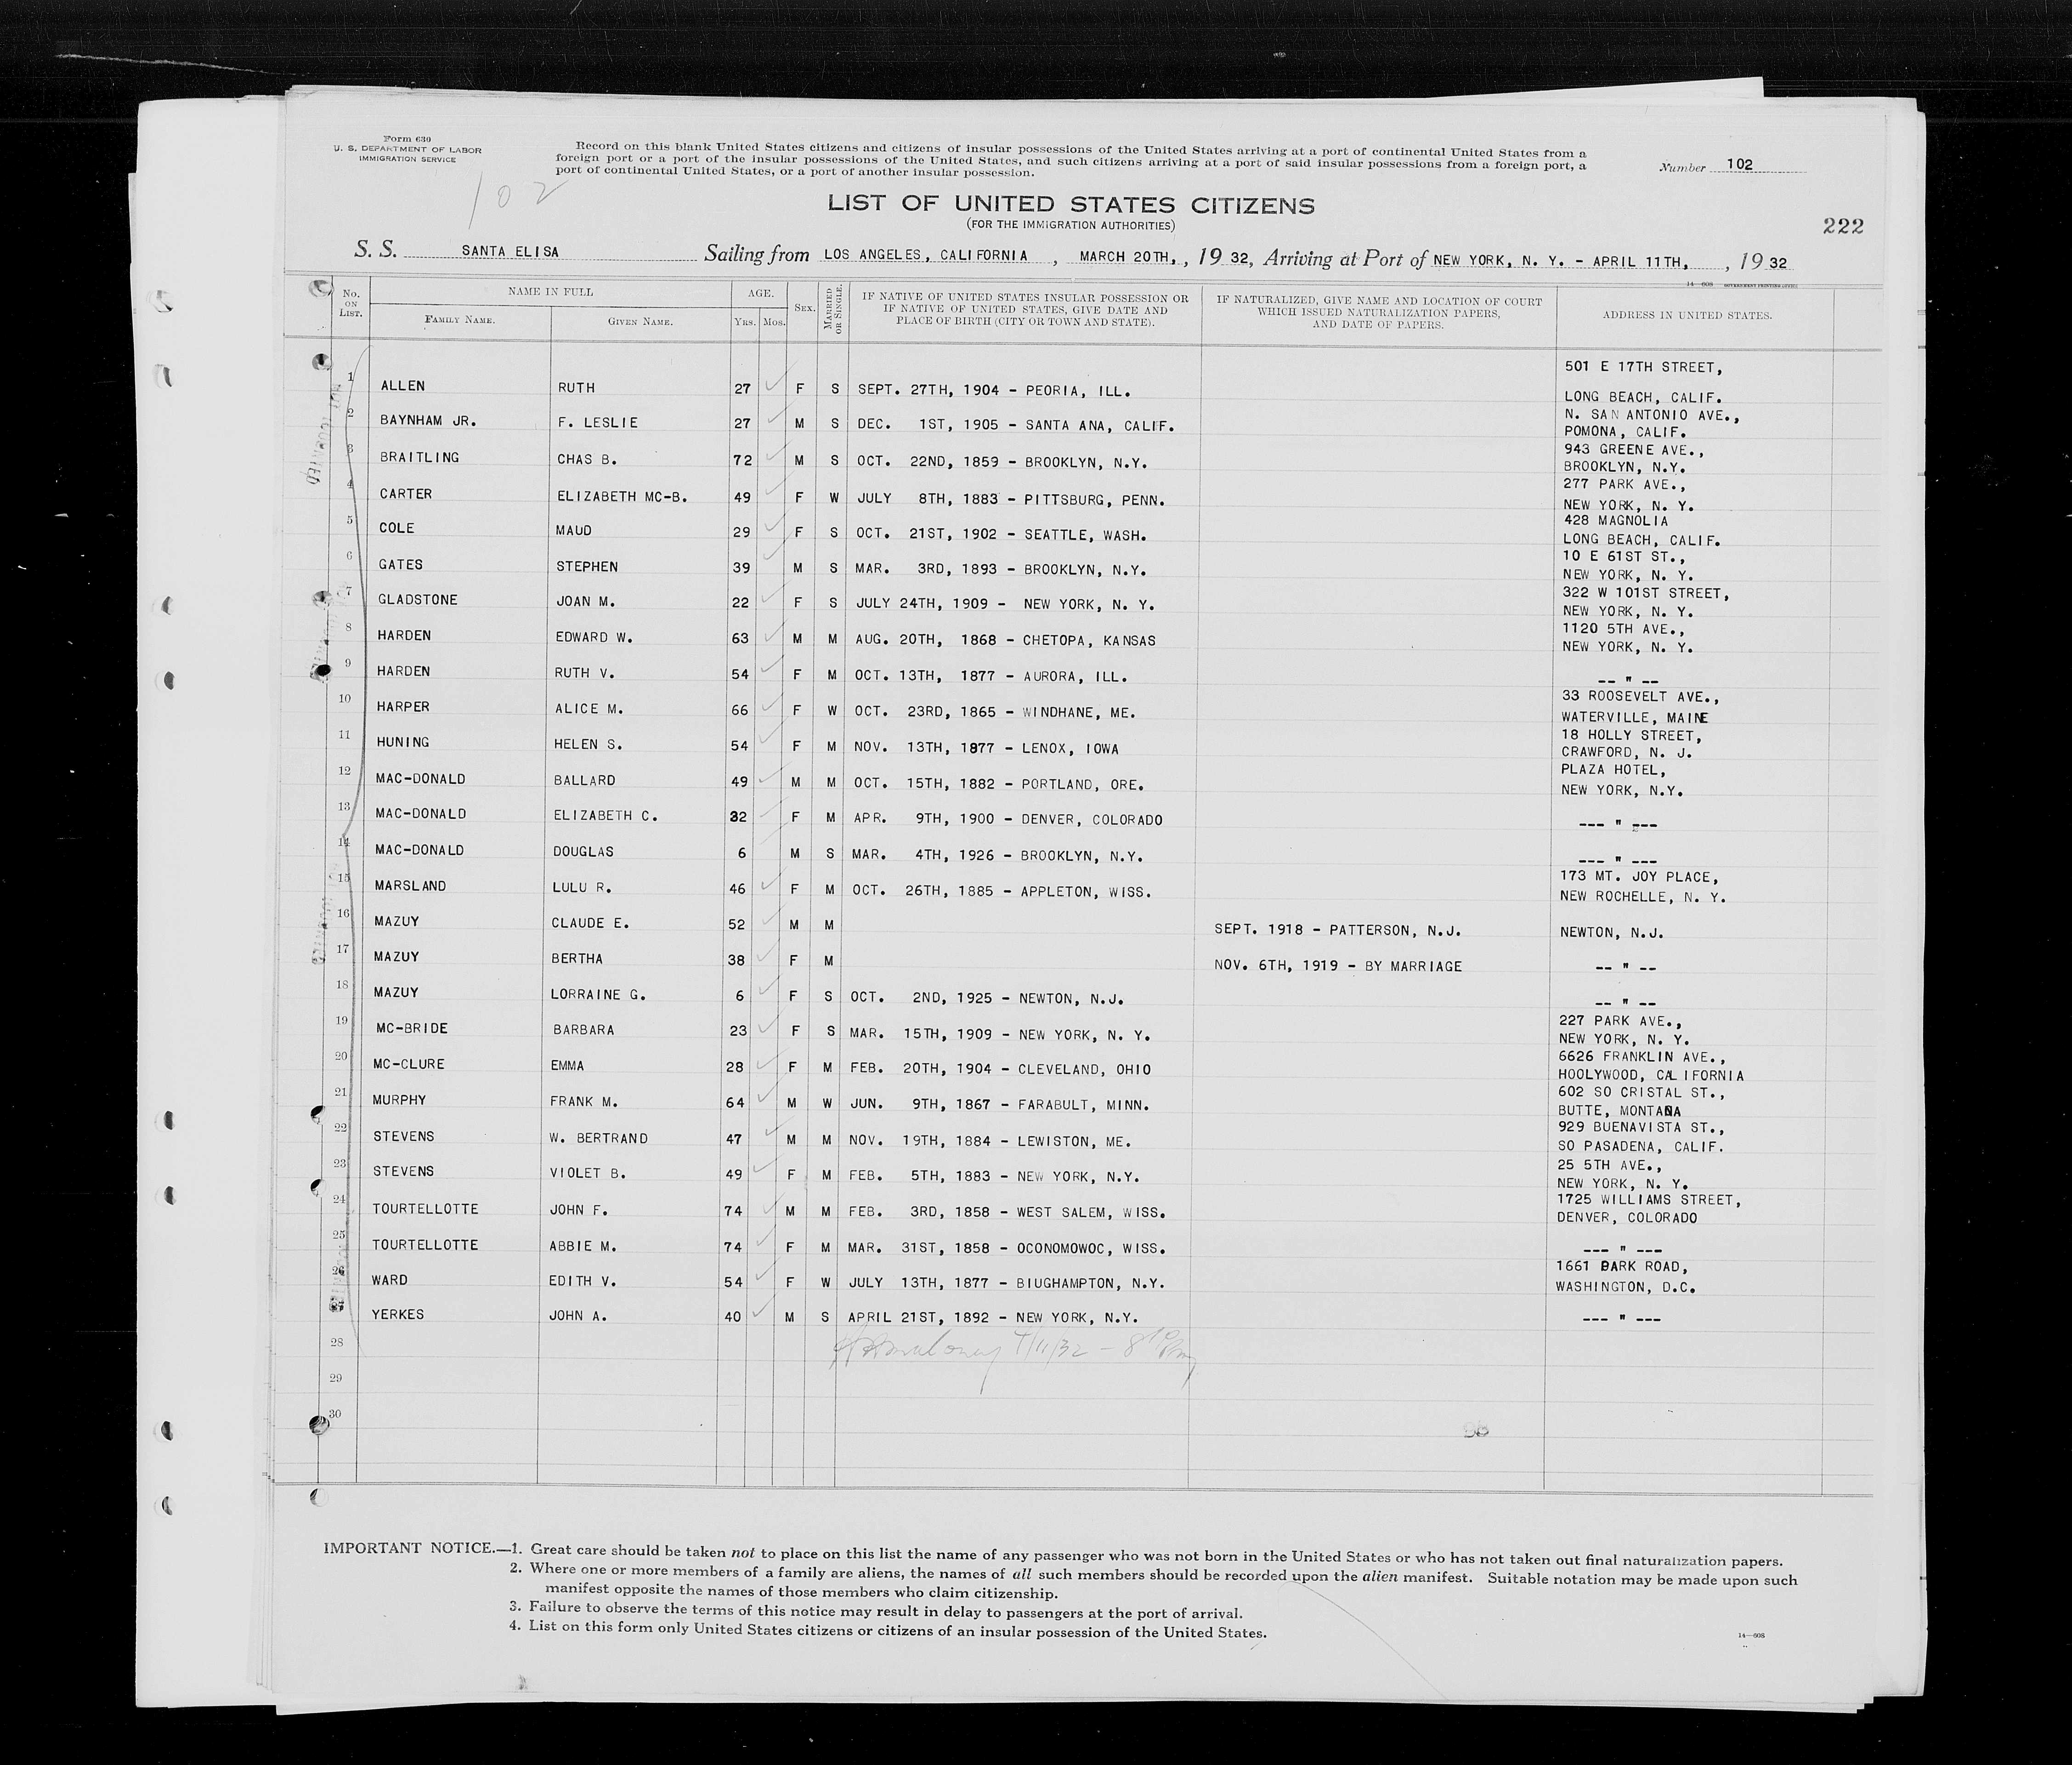Click address 'POMONA, CALIF.'

tap(1625, 432)
